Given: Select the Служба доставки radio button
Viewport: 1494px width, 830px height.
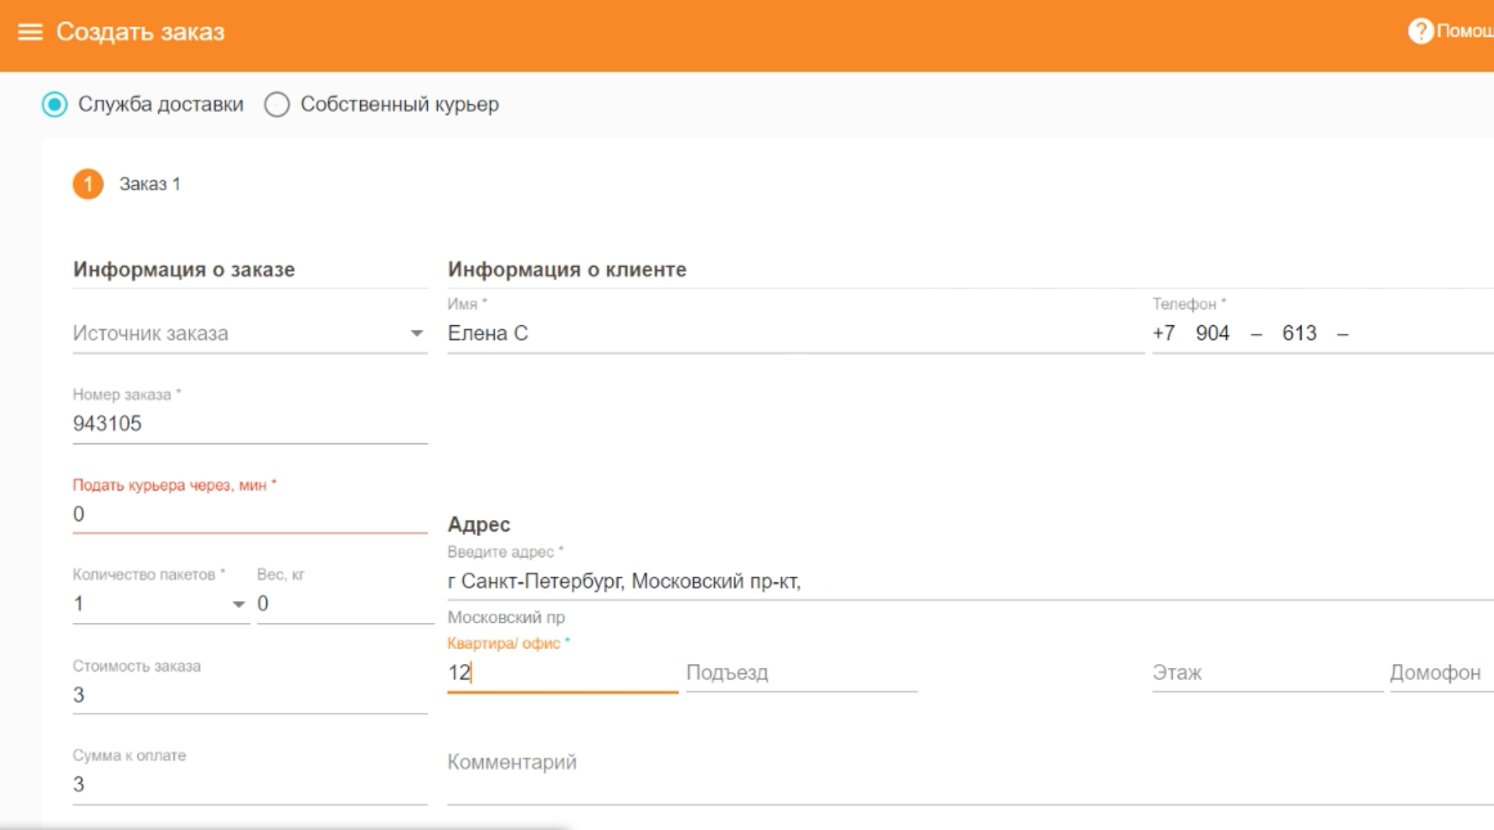Looking at the screenshot, I should click(x=54, y=104).
